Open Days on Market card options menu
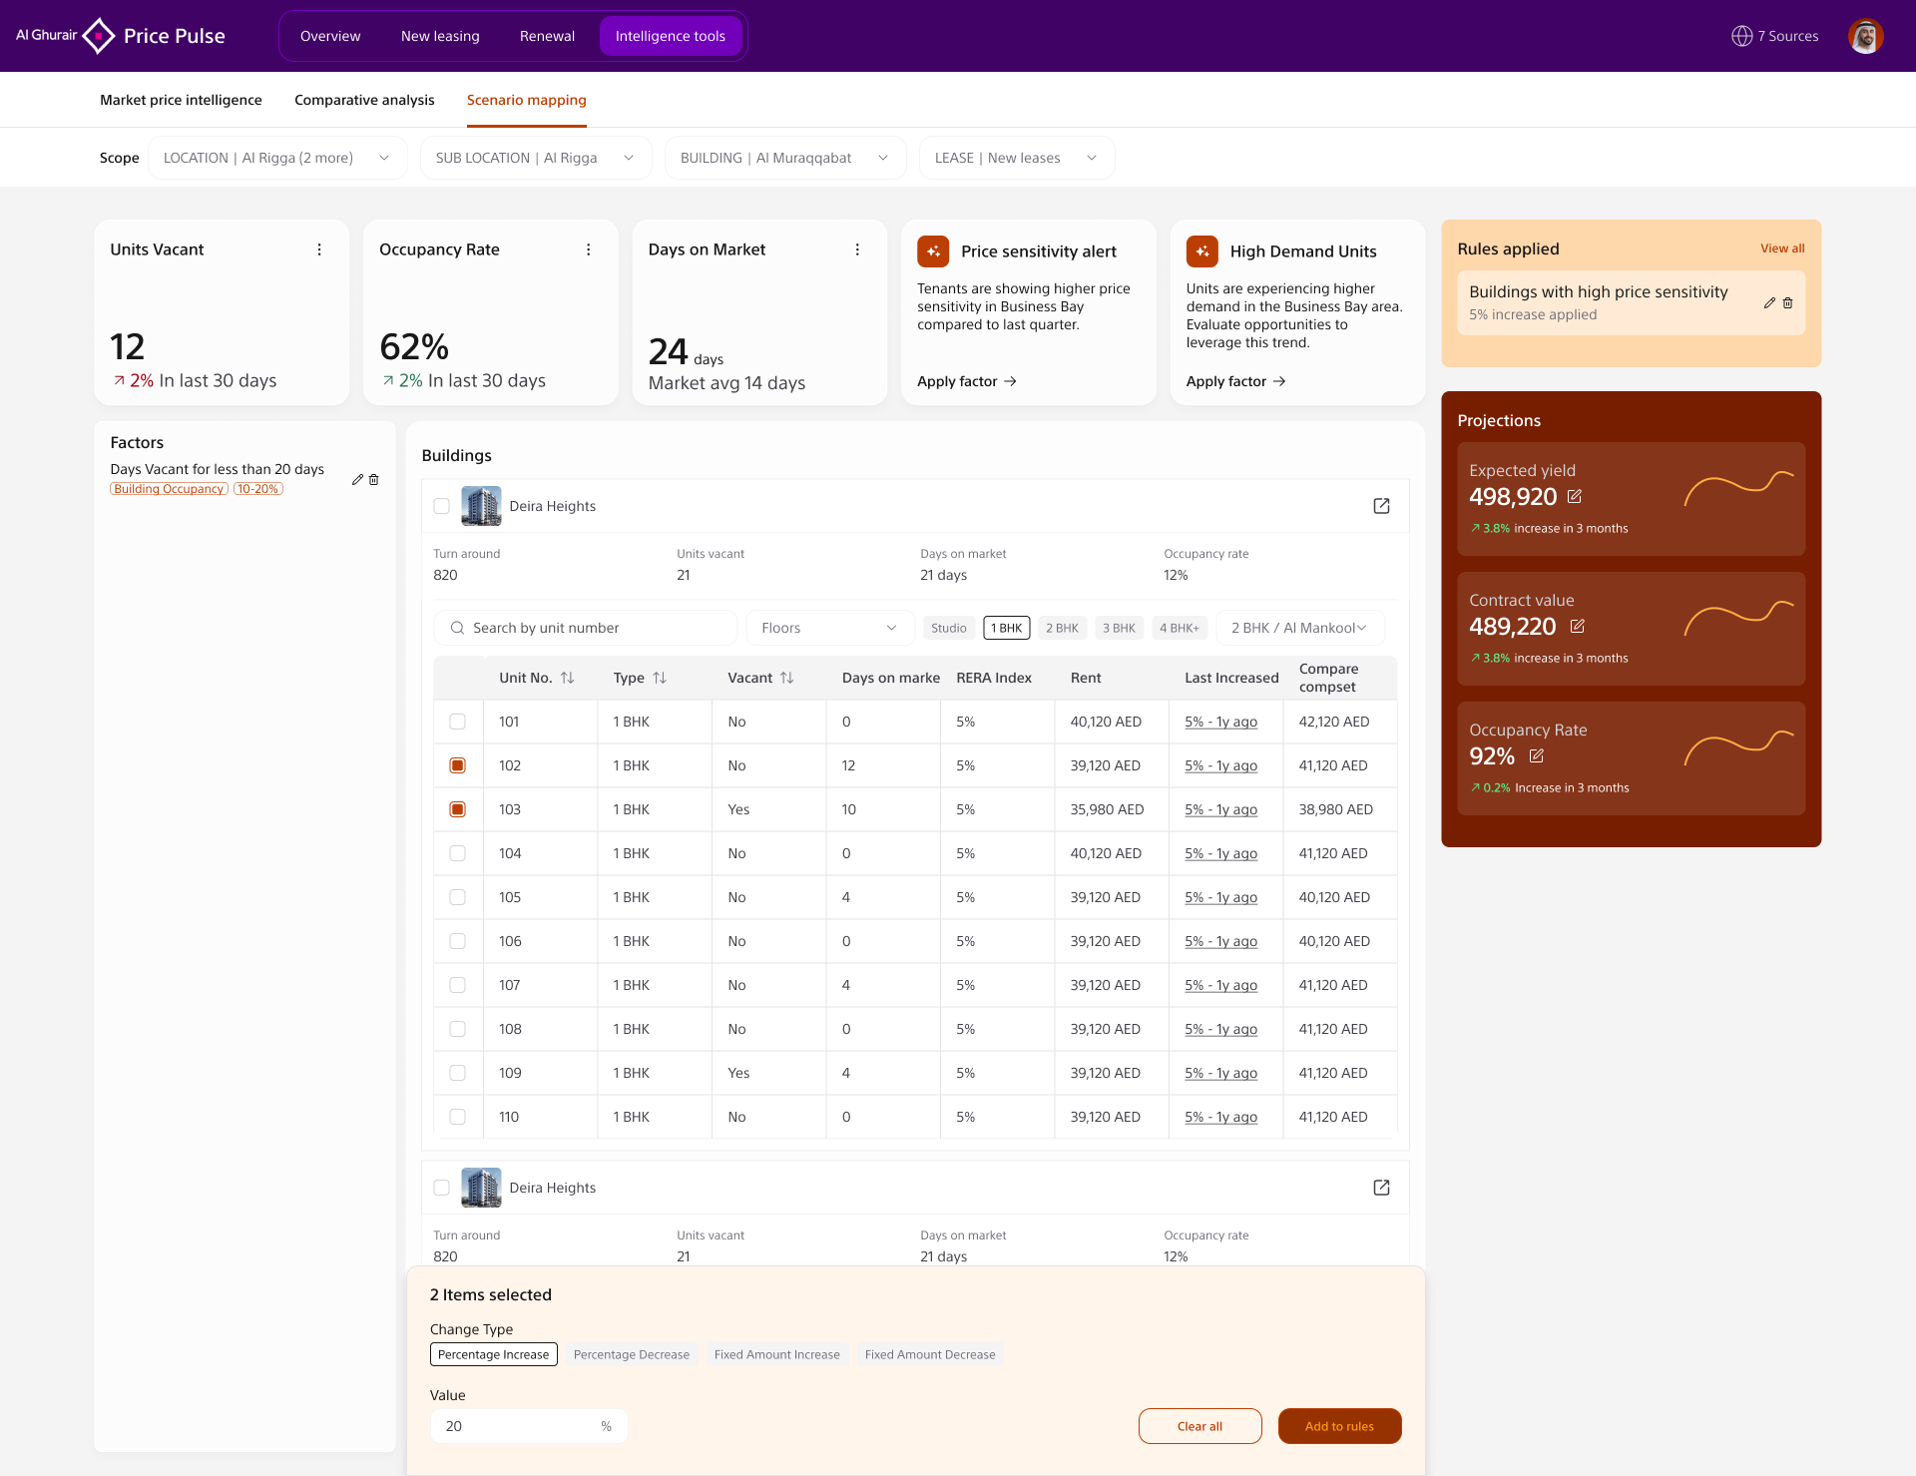Image resolution: width=1916 pixels, height=1476 pixels. click(x=857, y=249)
